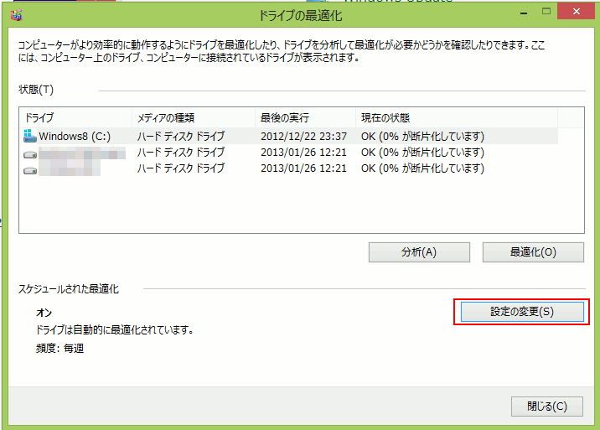Click the 閉じる(C) button
The image size is (600, 430).
[547, 406]
